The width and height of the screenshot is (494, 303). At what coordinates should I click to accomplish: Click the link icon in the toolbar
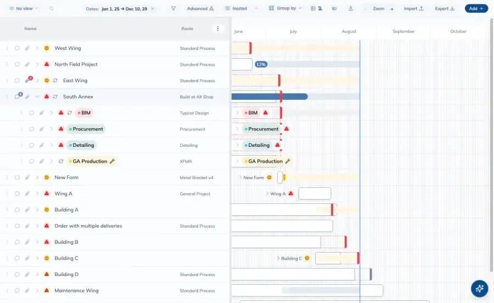point(334,9)
